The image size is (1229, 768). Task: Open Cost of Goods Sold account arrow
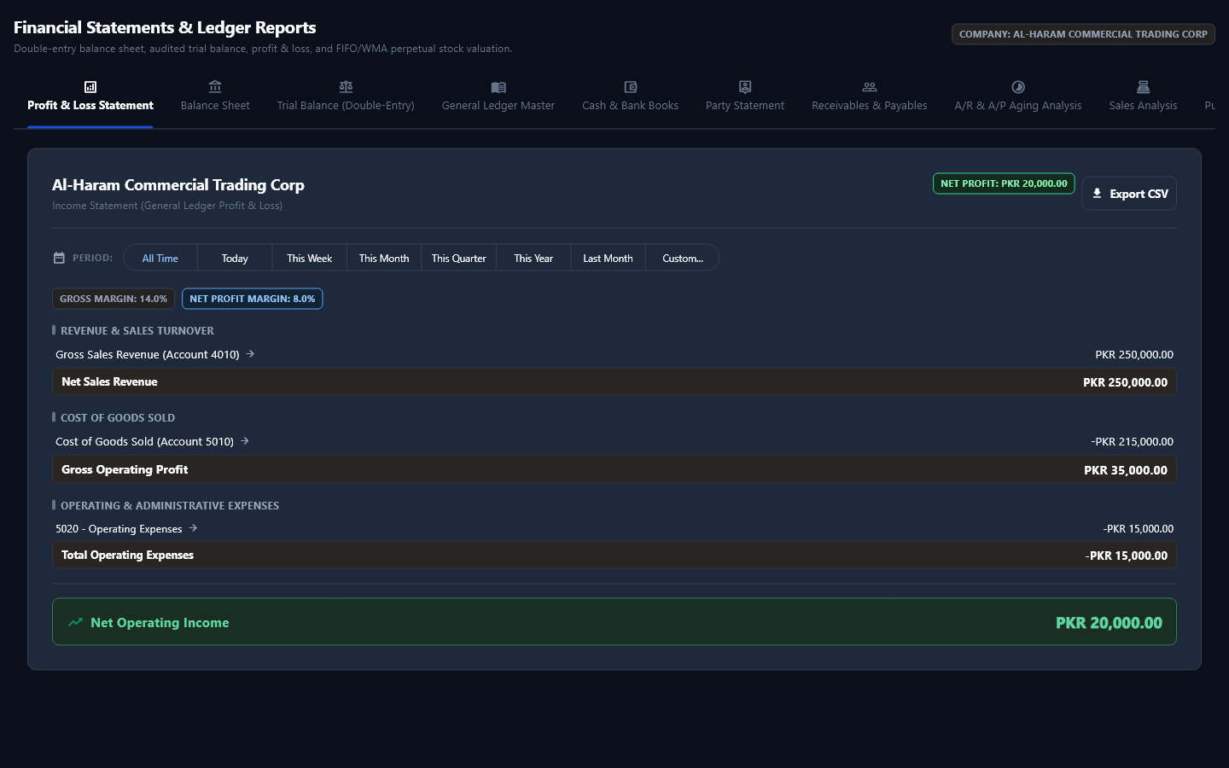(x=245, y=440)
